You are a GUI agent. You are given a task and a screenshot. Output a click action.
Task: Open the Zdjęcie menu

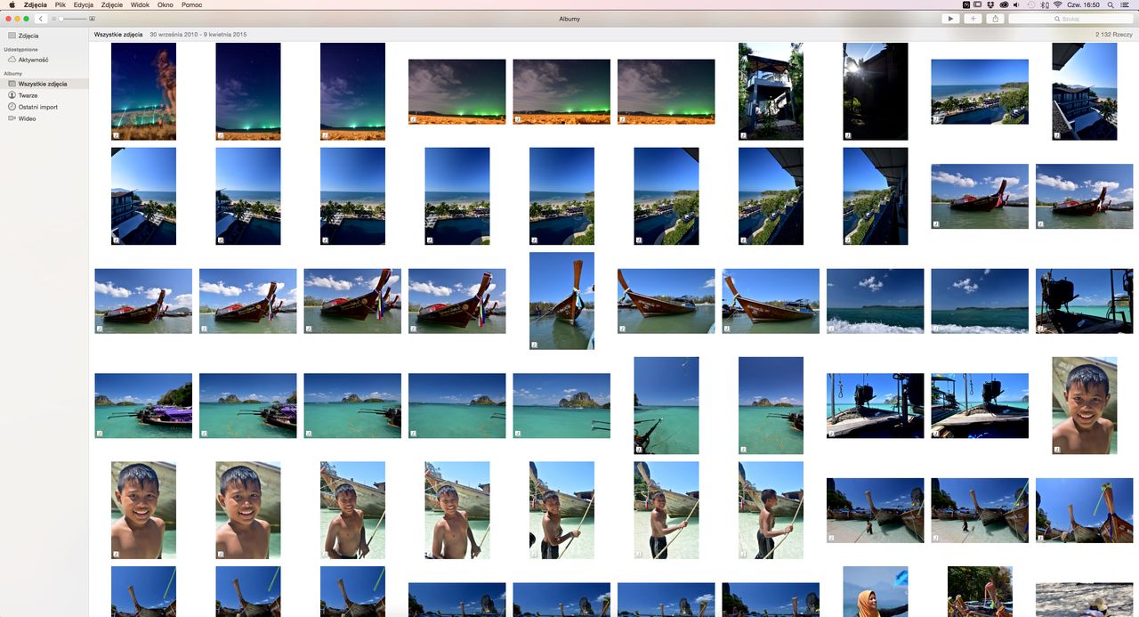click(x=112, y=4)
